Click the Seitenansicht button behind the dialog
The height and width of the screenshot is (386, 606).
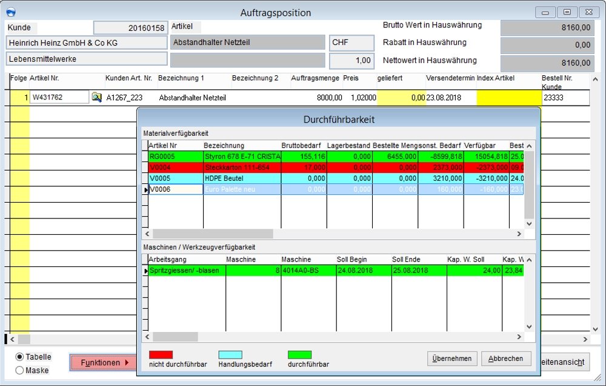pyautogui.click(x=565, y=362)
